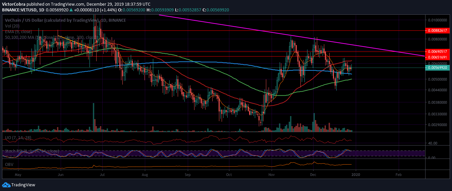Click the current price 0.00569920 axis label
Viewport: 452px width, 191px height.
coord(437,68)
